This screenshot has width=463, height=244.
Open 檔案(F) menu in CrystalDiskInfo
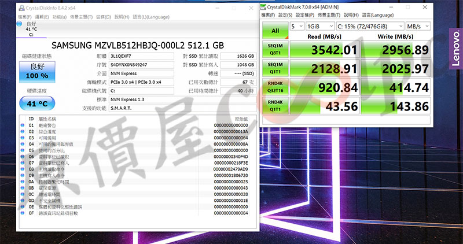tap(25, 17)
